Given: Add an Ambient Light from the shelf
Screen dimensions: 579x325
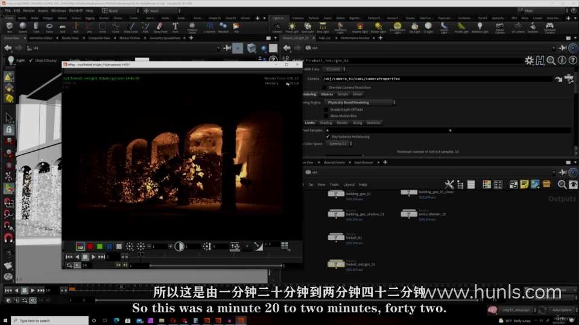Looking at the screenshot, I should tap(479, 27).
